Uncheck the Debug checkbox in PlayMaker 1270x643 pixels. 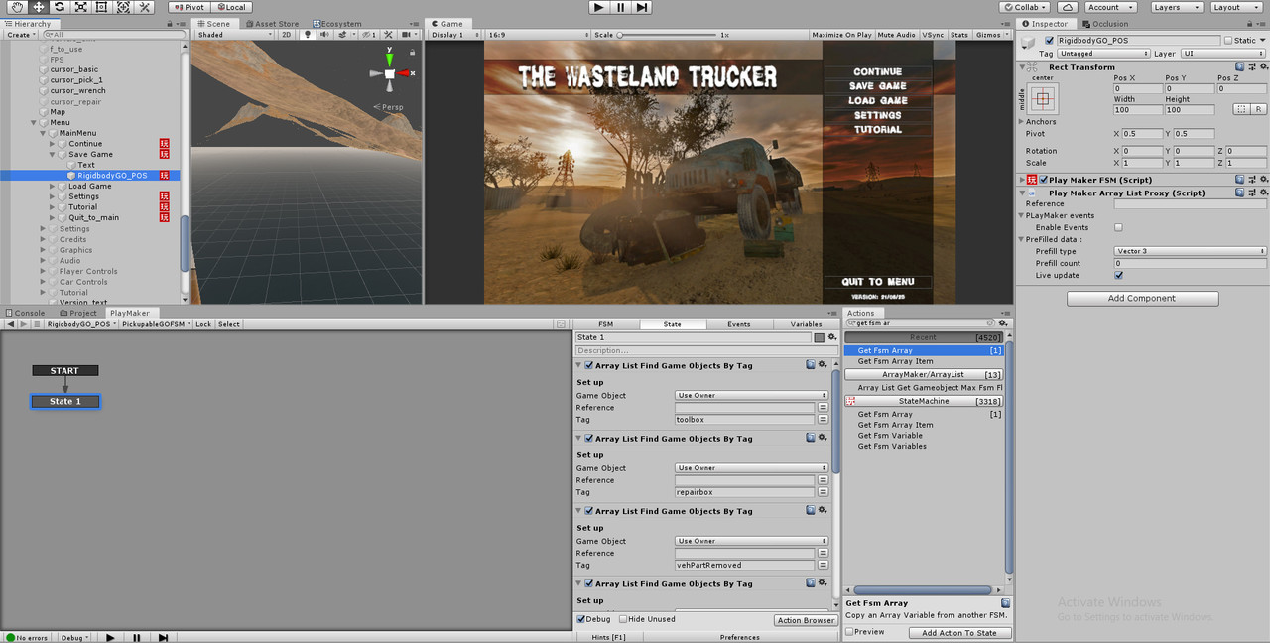pos(581,619)
